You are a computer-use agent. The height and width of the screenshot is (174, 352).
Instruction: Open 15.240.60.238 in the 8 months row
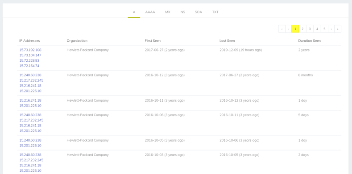(x=30, y=75)
